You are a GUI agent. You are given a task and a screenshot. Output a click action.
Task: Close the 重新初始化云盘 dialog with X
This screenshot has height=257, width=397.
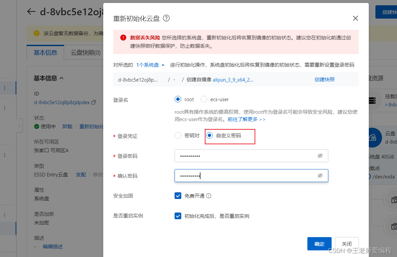tap(355, 18)
